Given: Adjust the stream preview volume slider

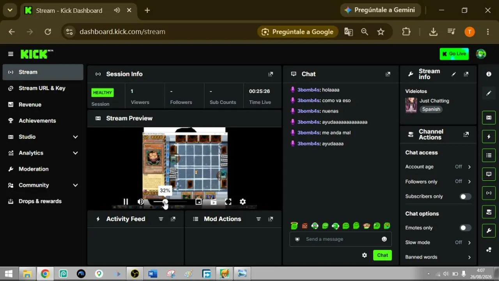Looking at the screenshot, I should pos(170,202).
